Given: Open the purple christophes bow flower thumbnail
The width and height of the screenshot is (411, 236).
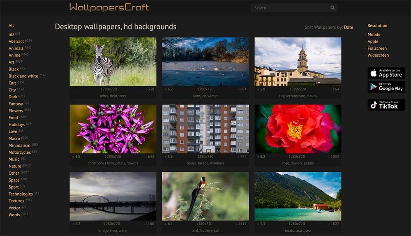Looking at the screenshot, I should [113, 129].
